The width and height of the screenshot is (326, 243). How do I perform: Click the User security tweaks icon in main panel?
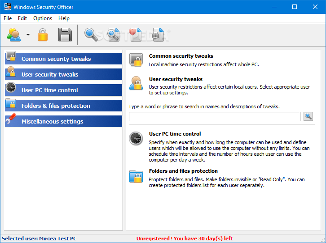[136, 83]
